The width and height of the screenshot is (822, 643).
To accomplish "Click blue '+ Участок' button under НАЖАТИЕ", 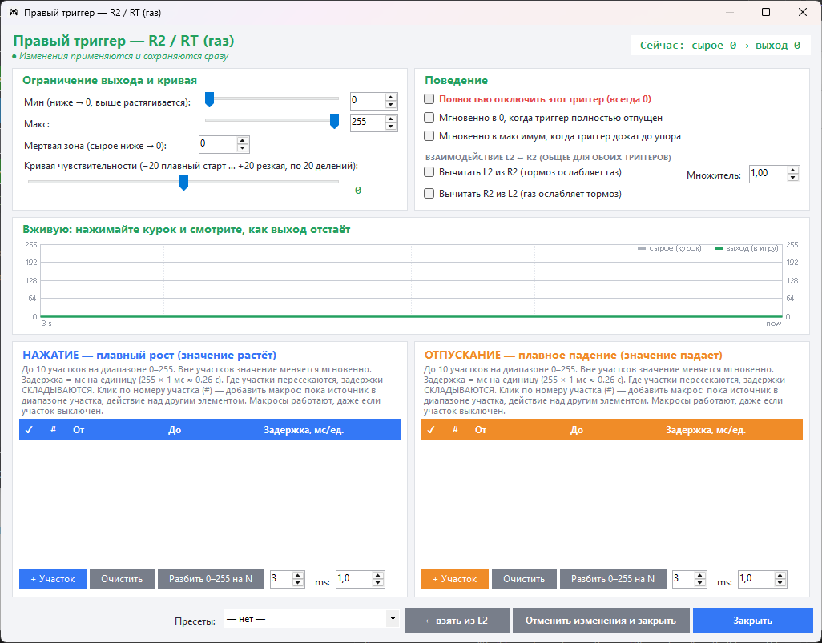I will pos(52,579).
